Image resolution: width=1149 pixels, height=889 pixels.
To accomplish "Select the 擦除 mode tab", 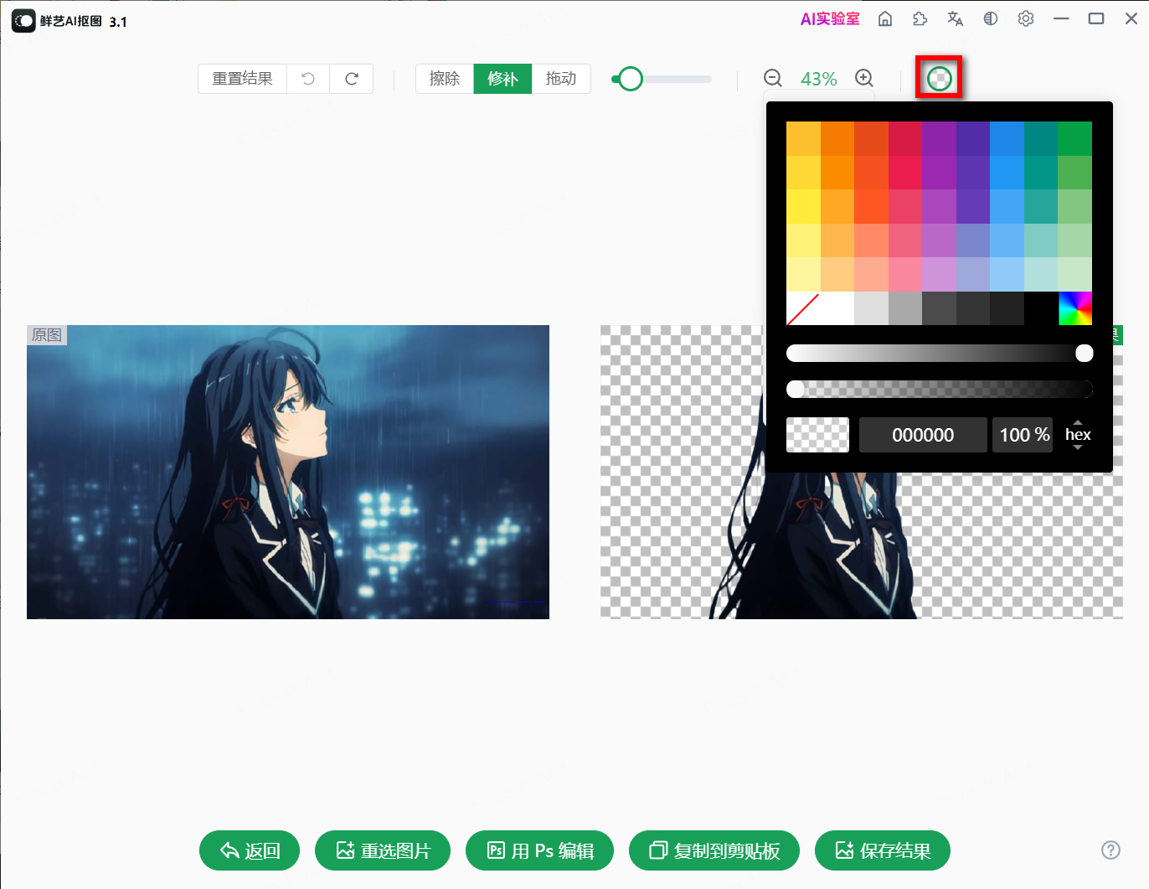I will click(x=445, y=79).
